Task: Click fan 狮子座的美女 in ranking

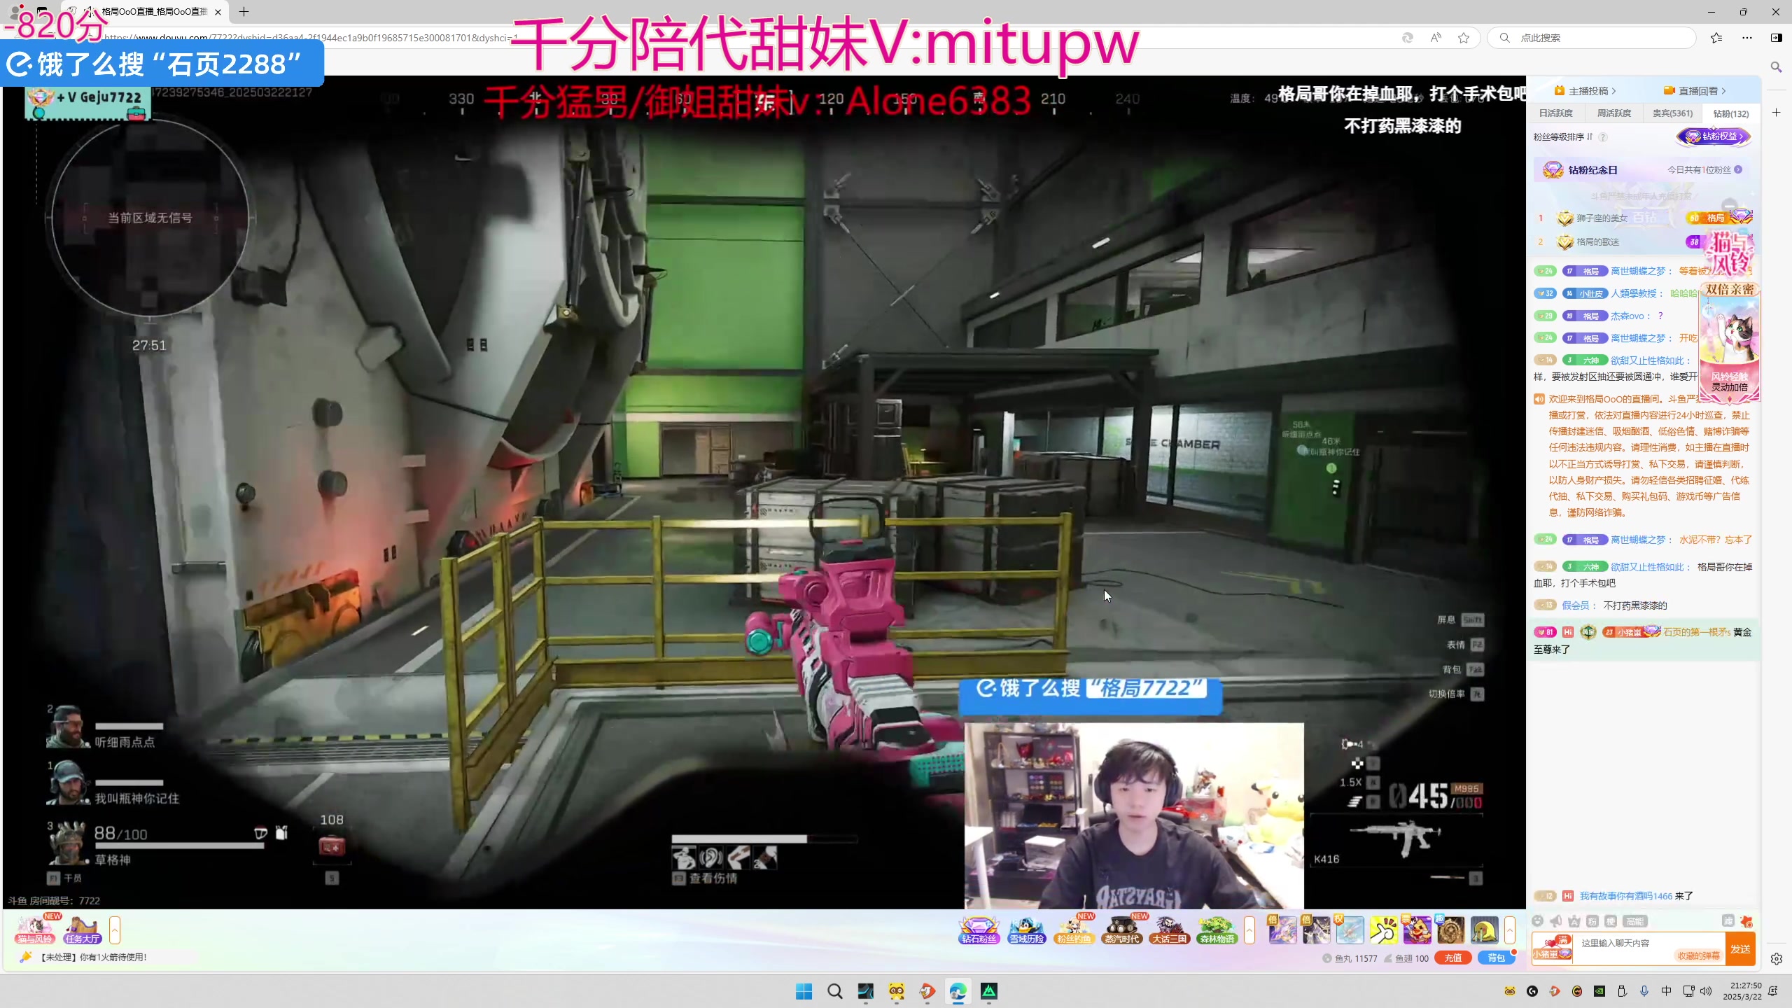Action: click(x=1602, y=218)
